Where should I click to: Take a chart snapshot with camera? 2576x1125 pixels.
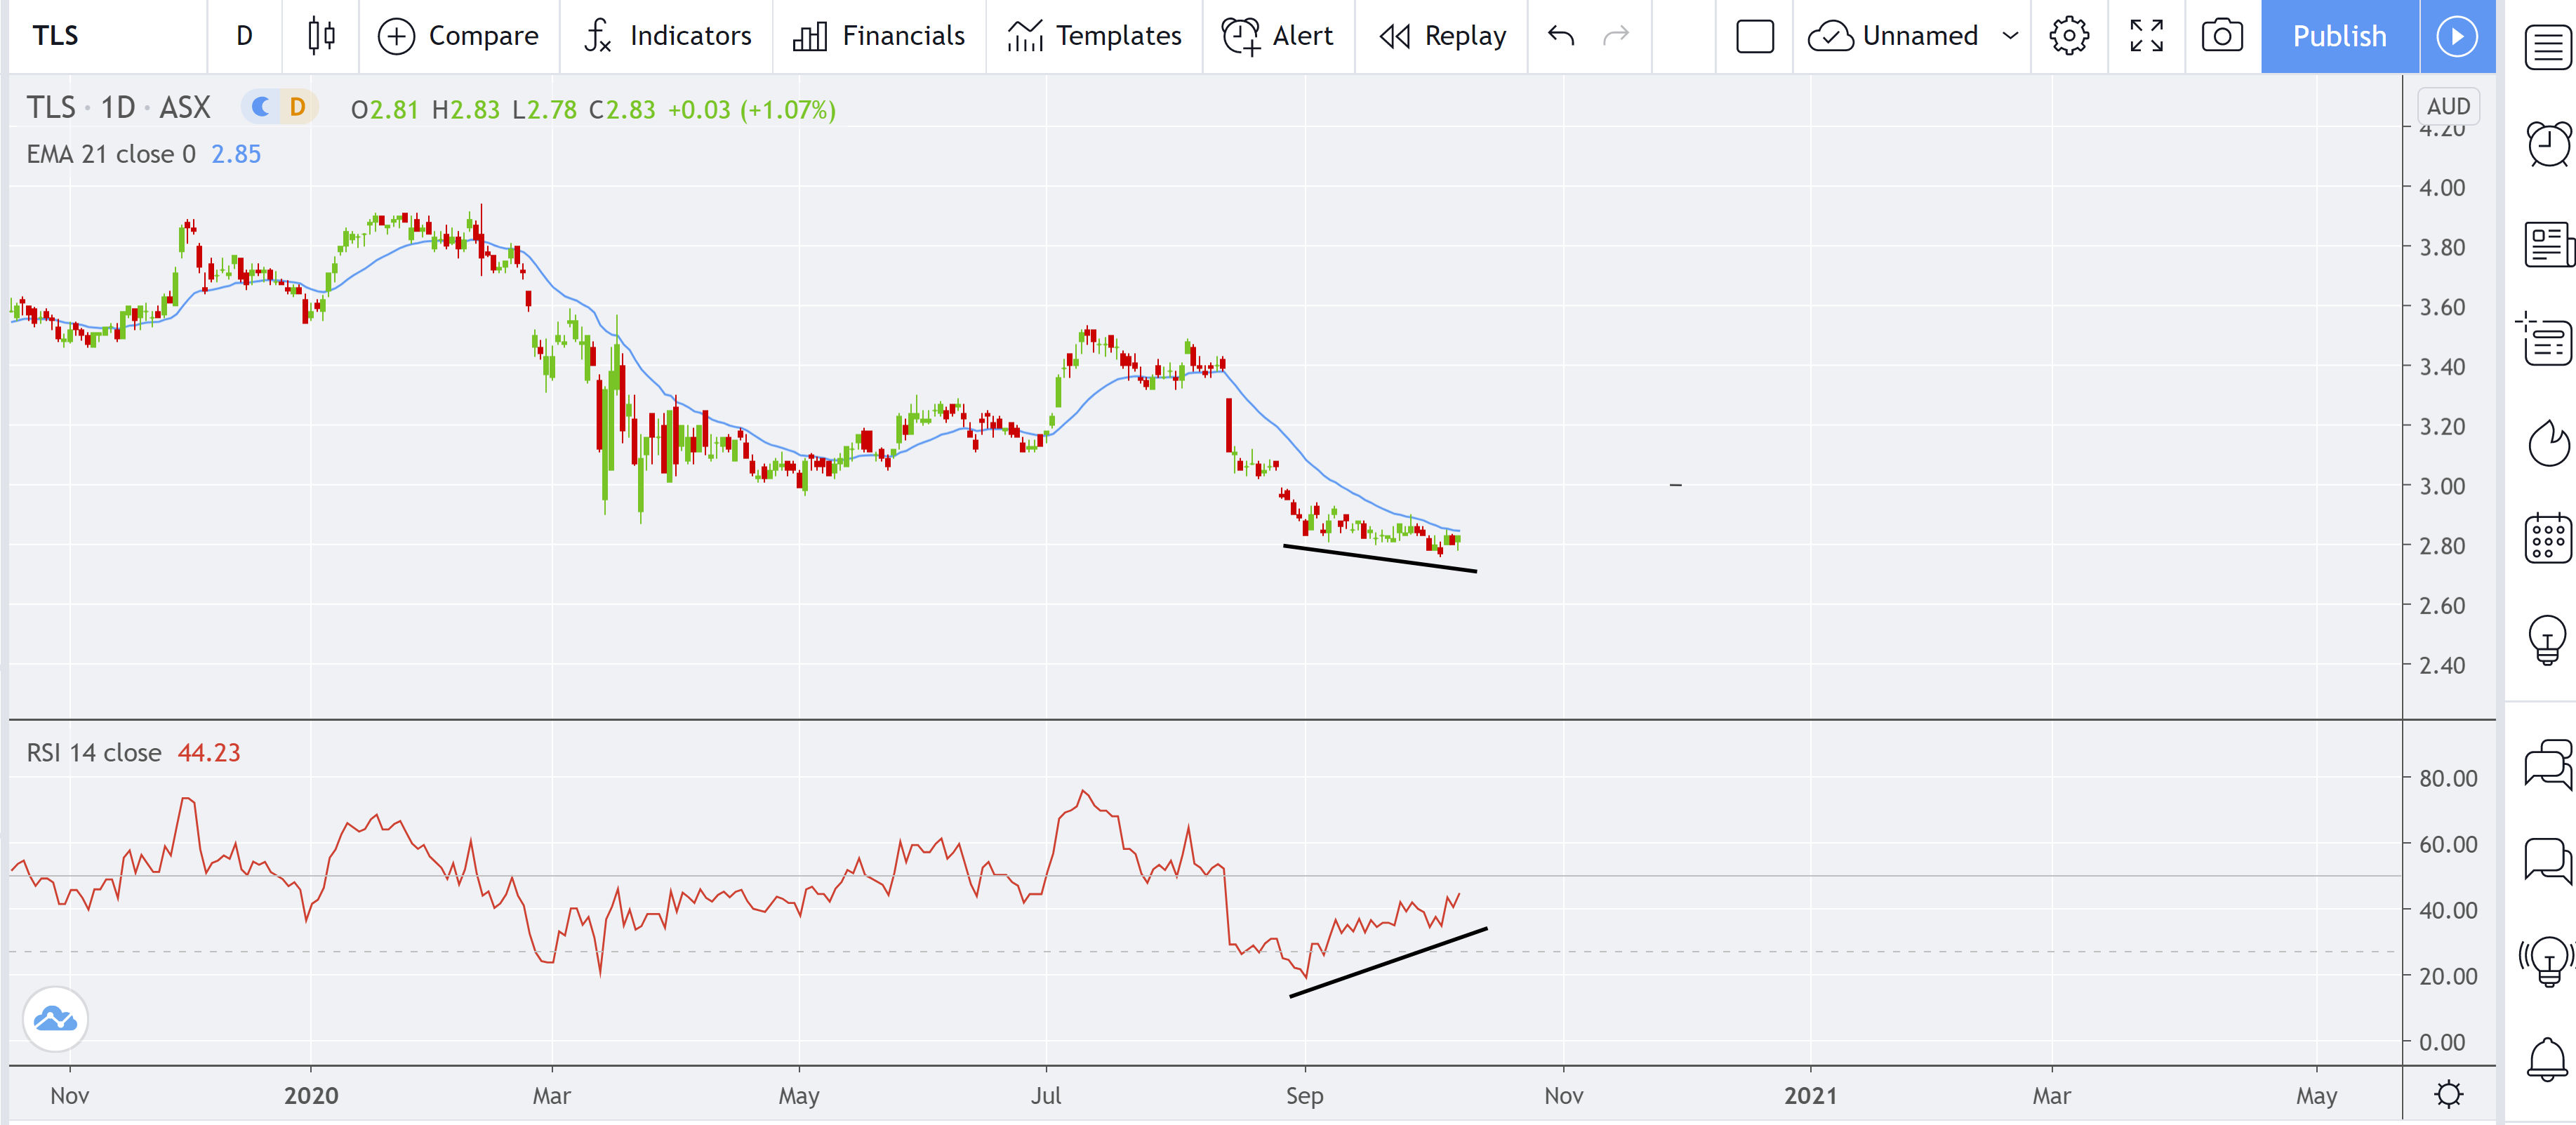(x=2222, y=36)
